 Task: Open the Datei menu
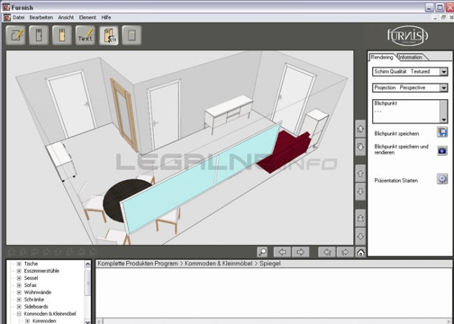(19, 17)
